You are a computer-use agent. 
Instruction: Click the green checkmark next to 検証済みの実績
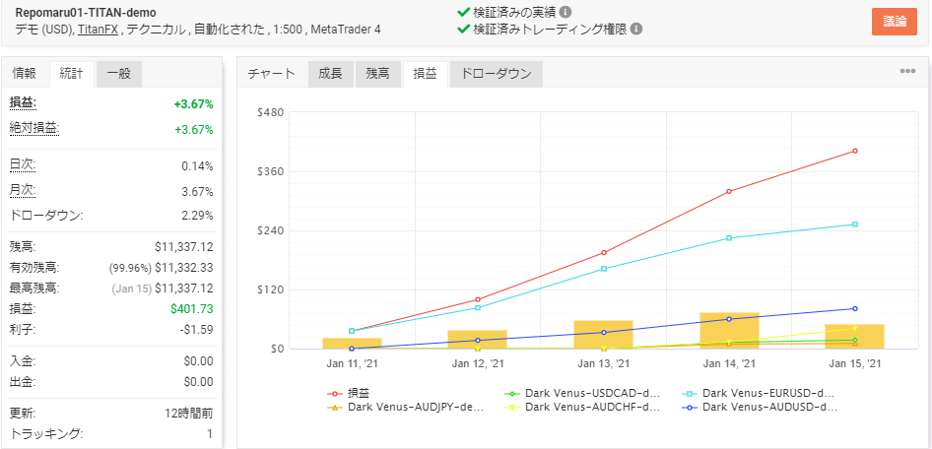click(463, 12)
